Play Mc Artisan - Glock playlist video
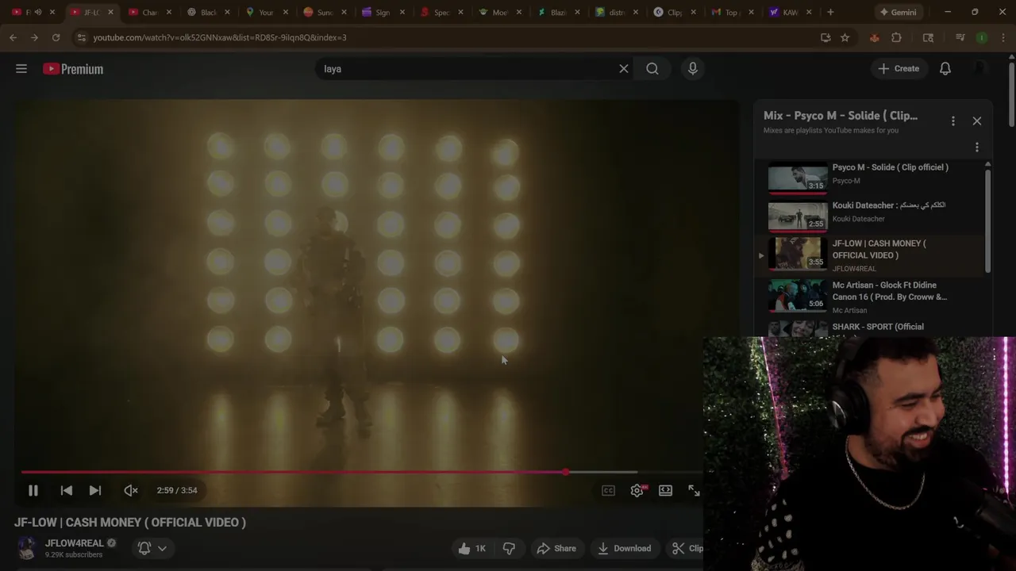The width and height of the screenshot is (1016, 571). click(x=873, y=297)
